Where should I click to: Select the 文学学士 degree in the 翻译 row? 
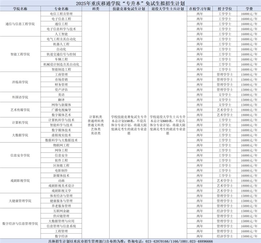point(225,100)
